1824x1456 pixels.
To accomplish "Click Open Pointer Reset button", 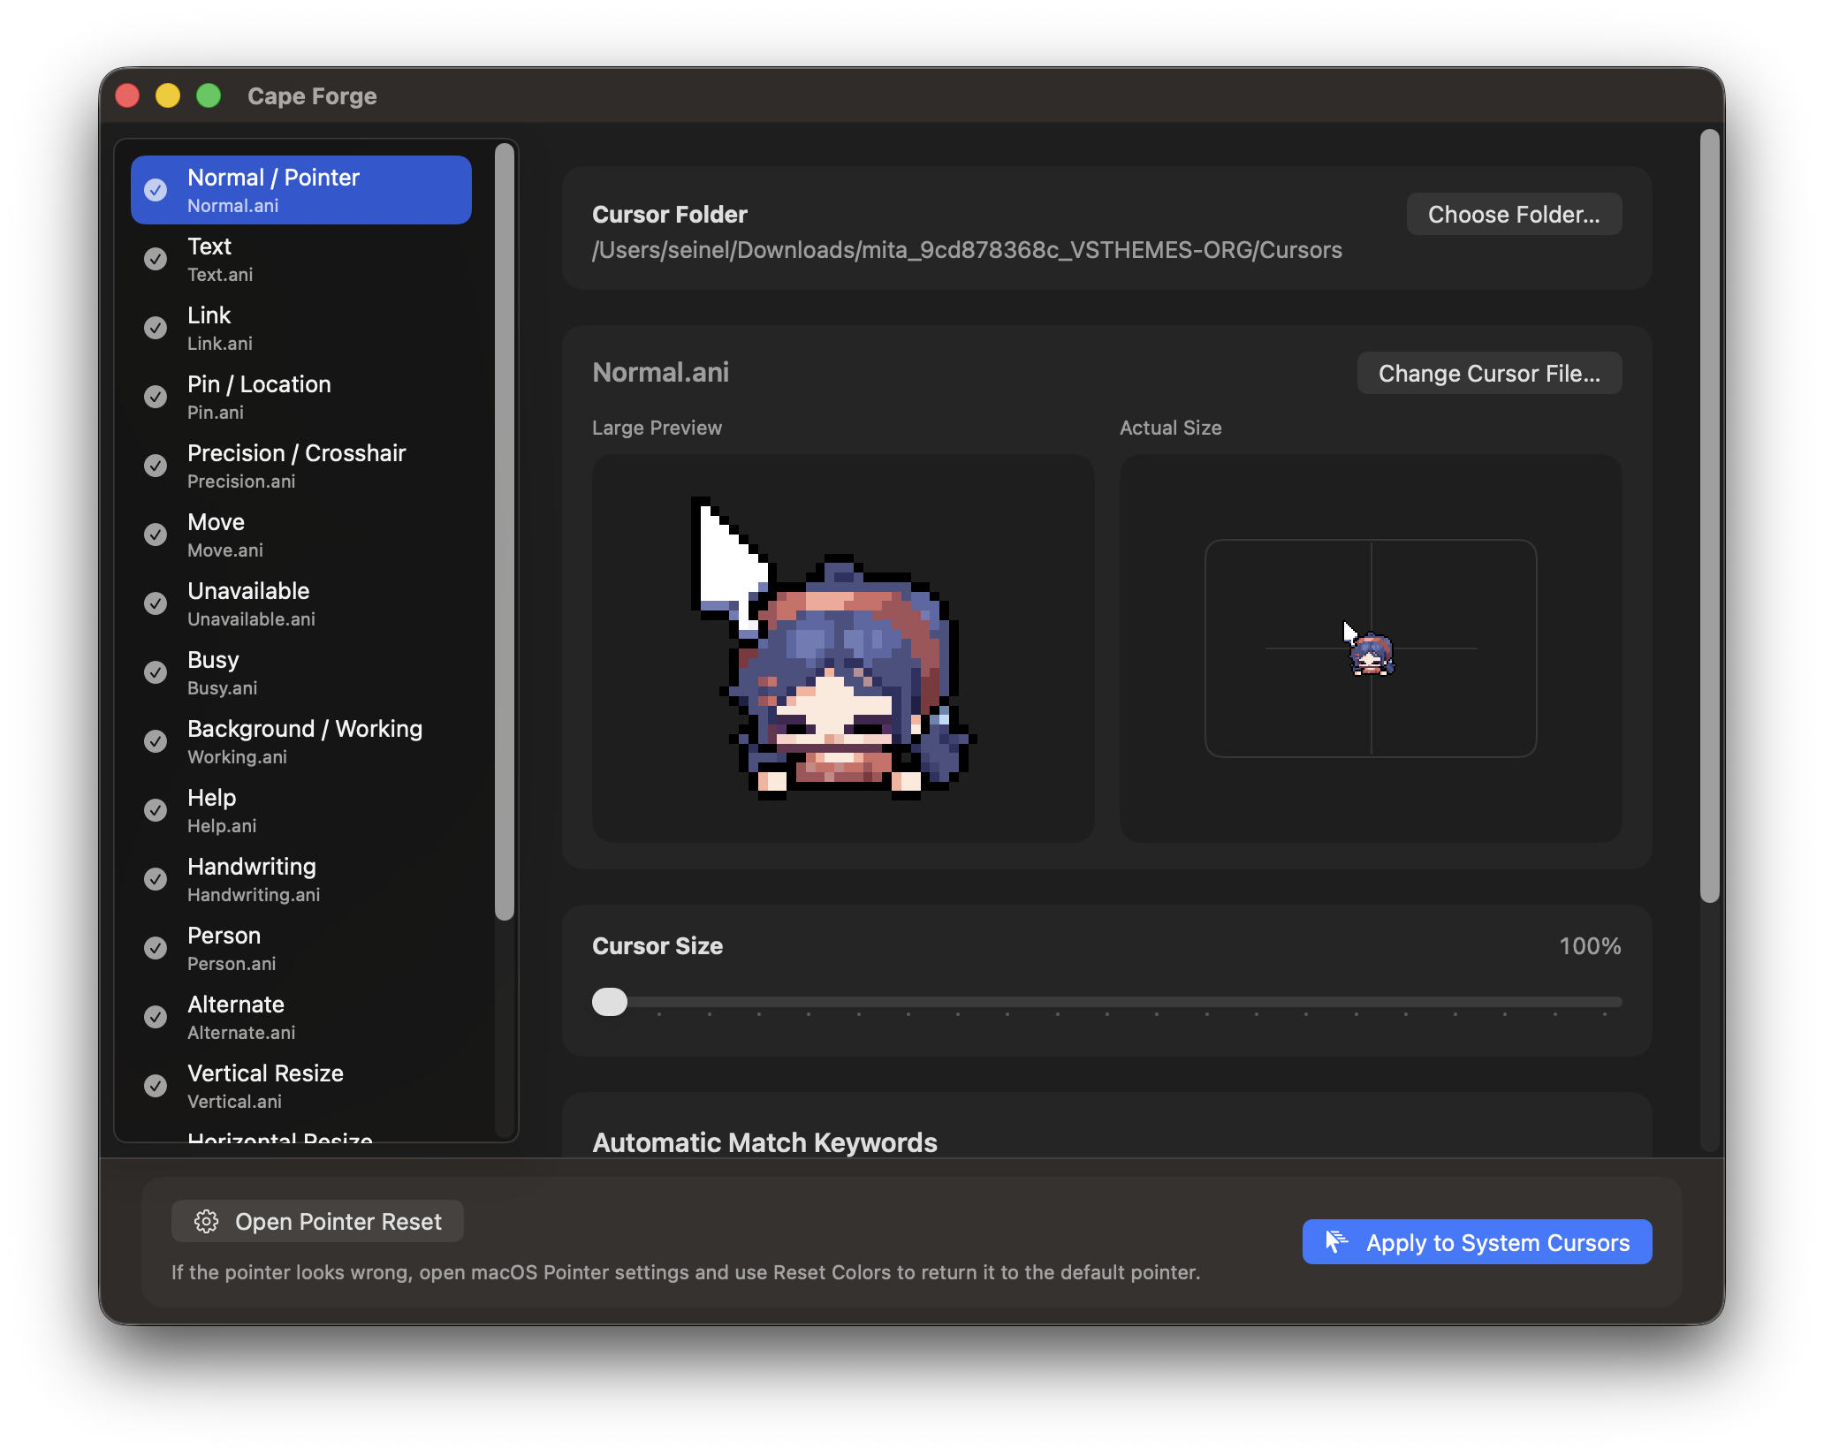I will [317, 1221].
